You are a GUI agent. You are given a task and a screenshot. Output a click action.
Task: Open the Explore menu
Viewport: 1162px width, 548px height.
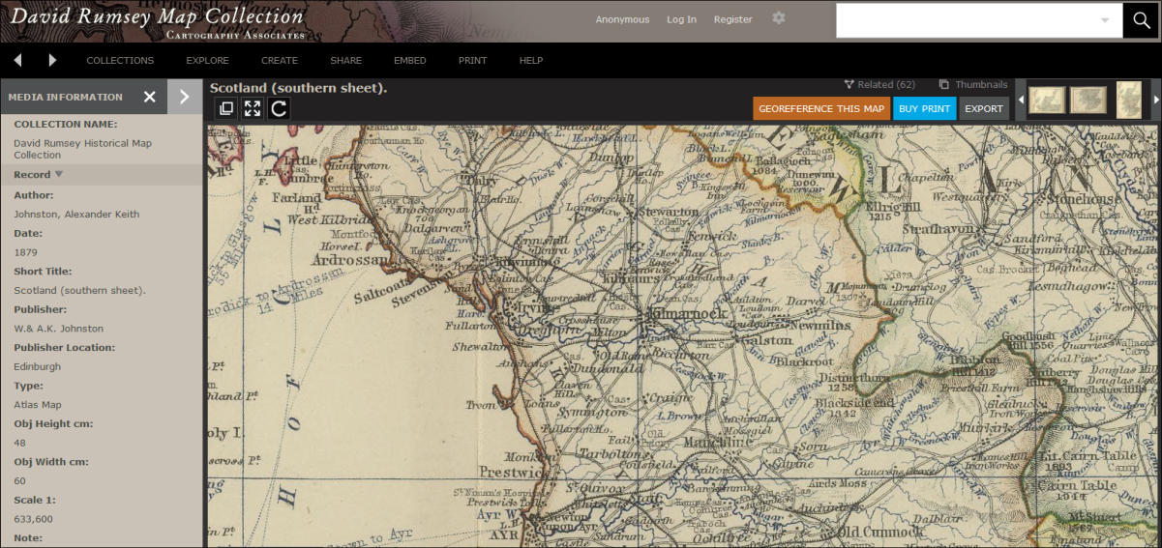point(207,61)
